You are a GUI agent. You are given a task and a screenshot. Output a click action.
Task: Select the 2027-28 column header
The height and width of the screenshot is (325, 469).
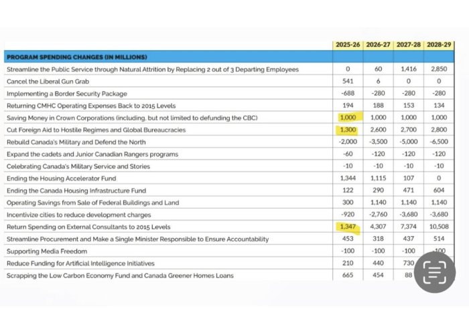coord(409,45)
